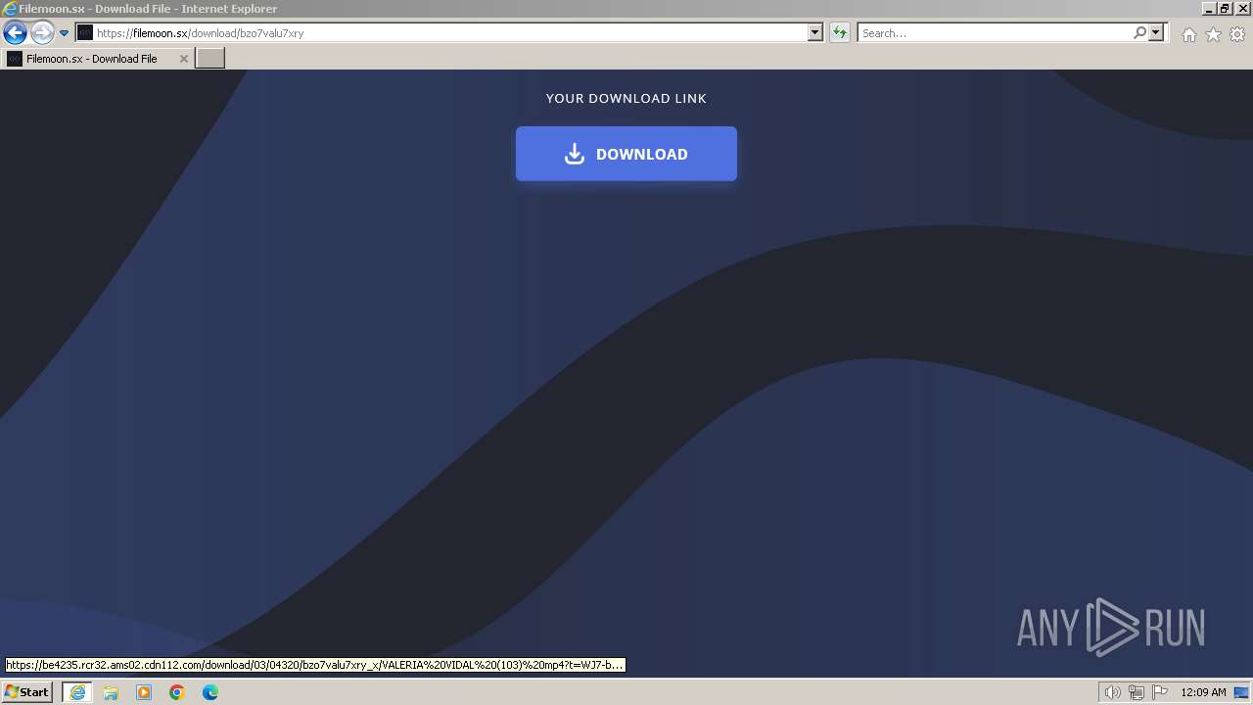Minimize the Internet Explorer window
Screen dimensions: 1253x705
pos(1209,9)
